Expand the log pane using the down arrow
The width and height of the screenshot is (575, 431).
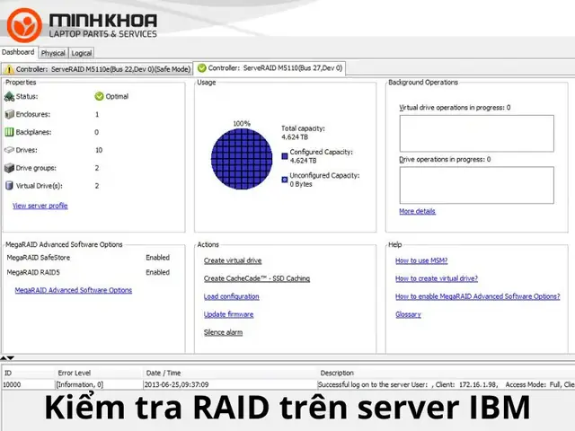tap(11, 357)
